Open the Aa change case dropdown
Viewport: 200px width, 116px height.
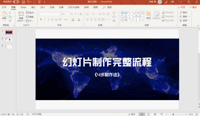(x=66, y=19)
